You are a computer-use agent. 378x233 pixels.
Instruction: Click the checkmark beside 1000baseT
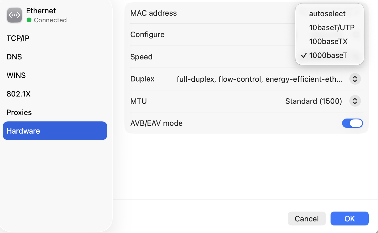point(304,55)
